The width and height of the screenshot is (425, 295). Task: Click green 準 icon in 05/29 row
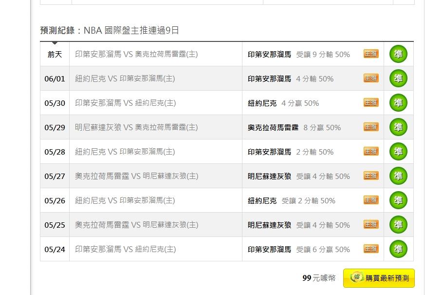pos(398,127)
